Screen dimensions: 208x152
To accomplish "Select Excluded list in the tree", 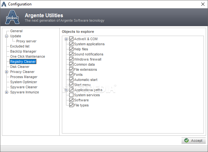I will click(20, 46).
